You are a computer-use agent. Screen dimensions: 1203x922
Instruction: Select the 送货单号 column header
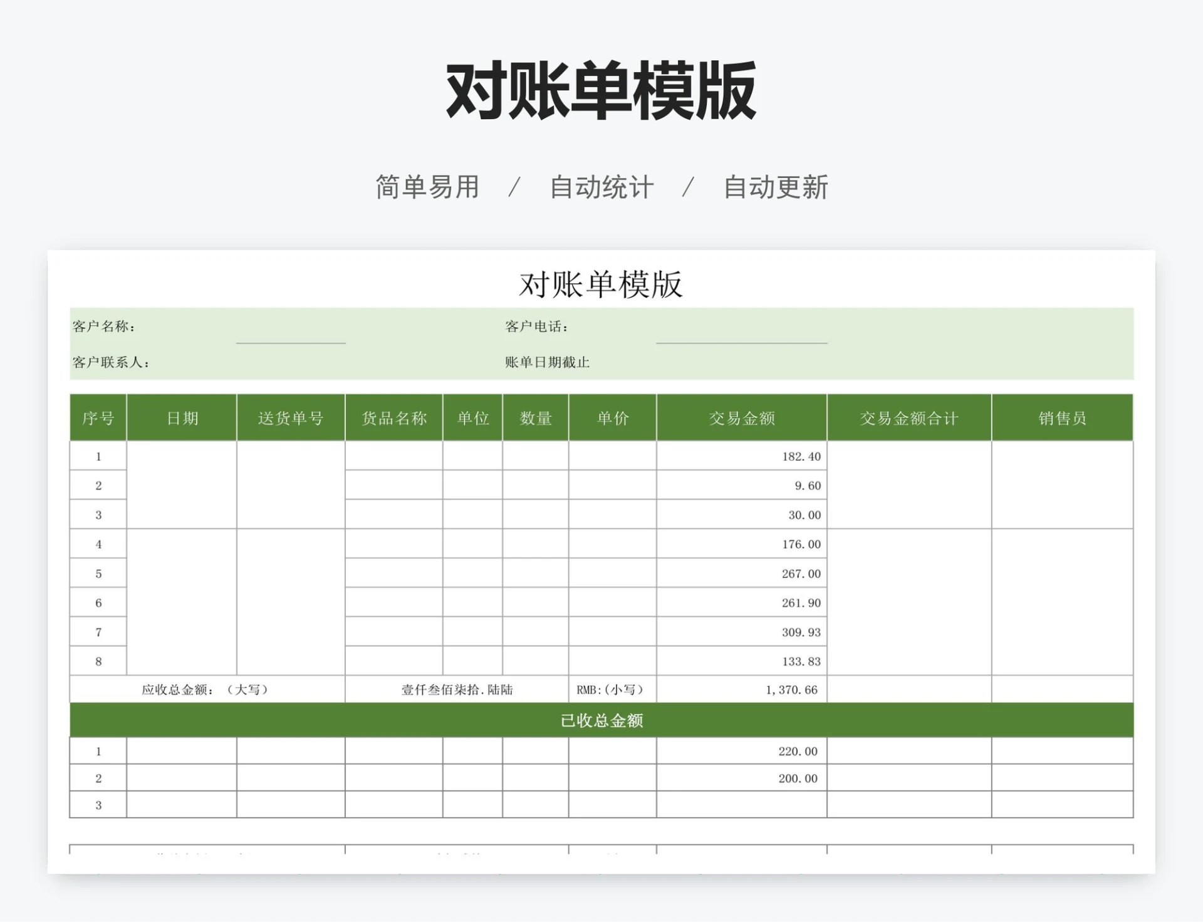(290, 417)
